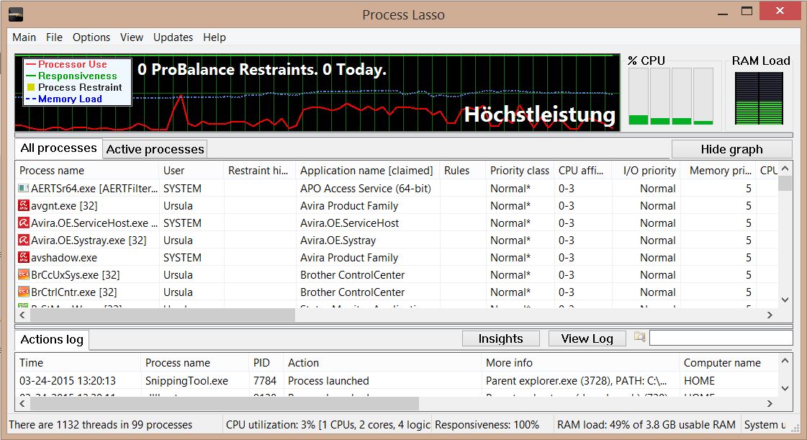Viewport: 807px width, 440px height.
Task: Click the SnippingTool.exe log entry
Action: click(x=187, y=381)
